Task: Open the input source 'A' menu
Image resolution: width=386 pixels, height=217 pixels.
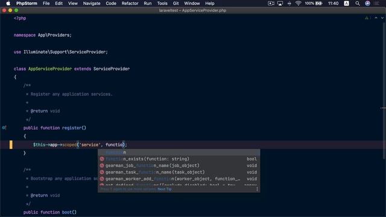Action: [346, 4]
